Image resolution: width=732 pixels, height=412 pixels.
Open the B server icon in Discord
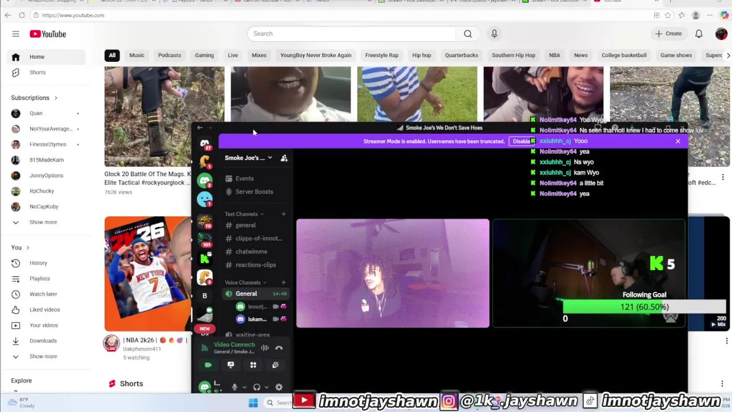[205, 296]
